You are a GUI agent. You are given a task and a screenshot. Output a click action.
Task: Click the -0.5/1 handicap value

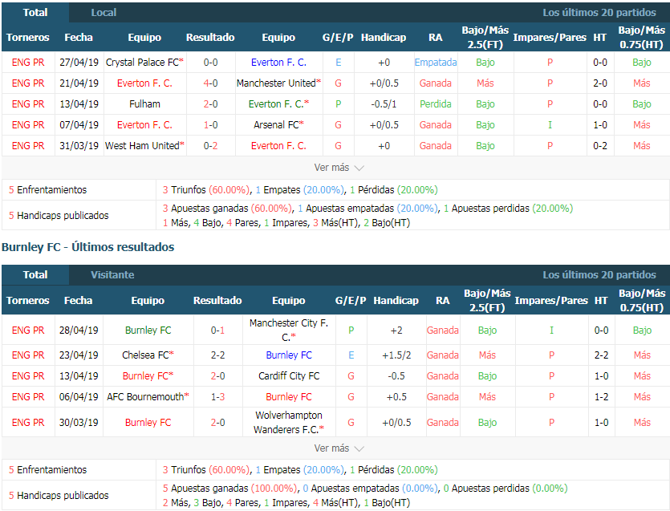(x=384, y=104)
